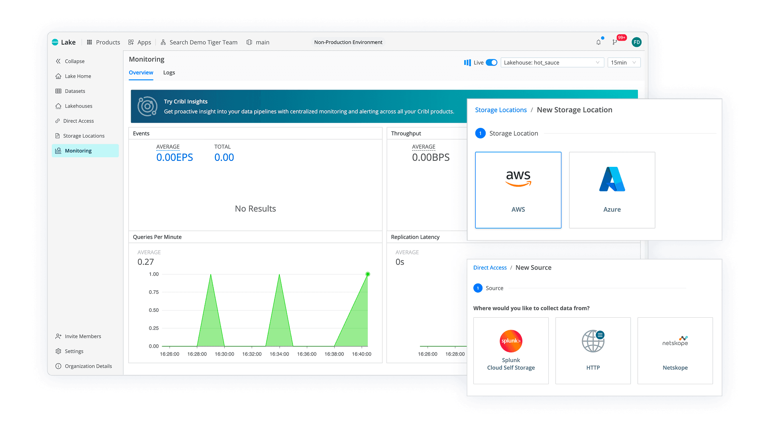Open the notifications bell icon
The height and width of the screenshot is (430, 765).
click(598, 42)
